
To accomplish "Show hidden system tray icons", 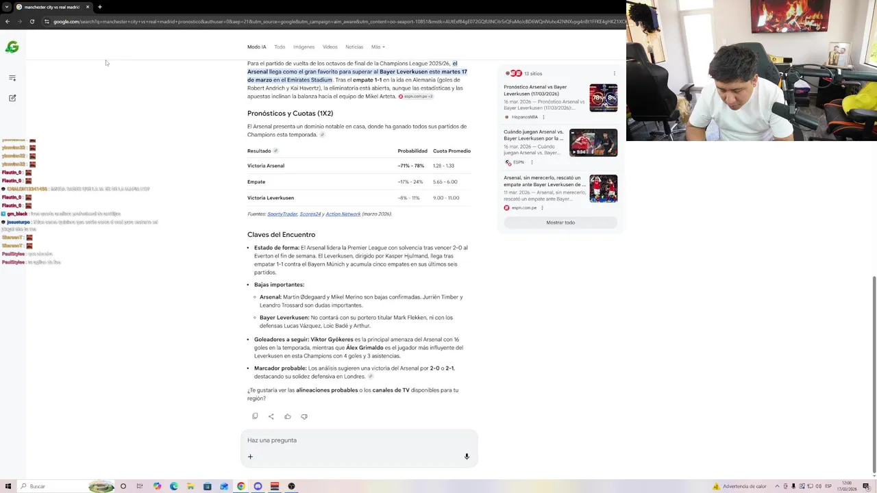I will pyautogui.click(x=776, y=486).
